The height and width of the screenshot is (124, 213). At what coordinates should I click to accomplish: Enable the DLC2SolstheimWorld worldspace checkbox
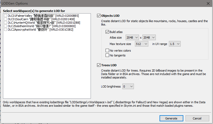pyautogui.click(x=5, y=26)
